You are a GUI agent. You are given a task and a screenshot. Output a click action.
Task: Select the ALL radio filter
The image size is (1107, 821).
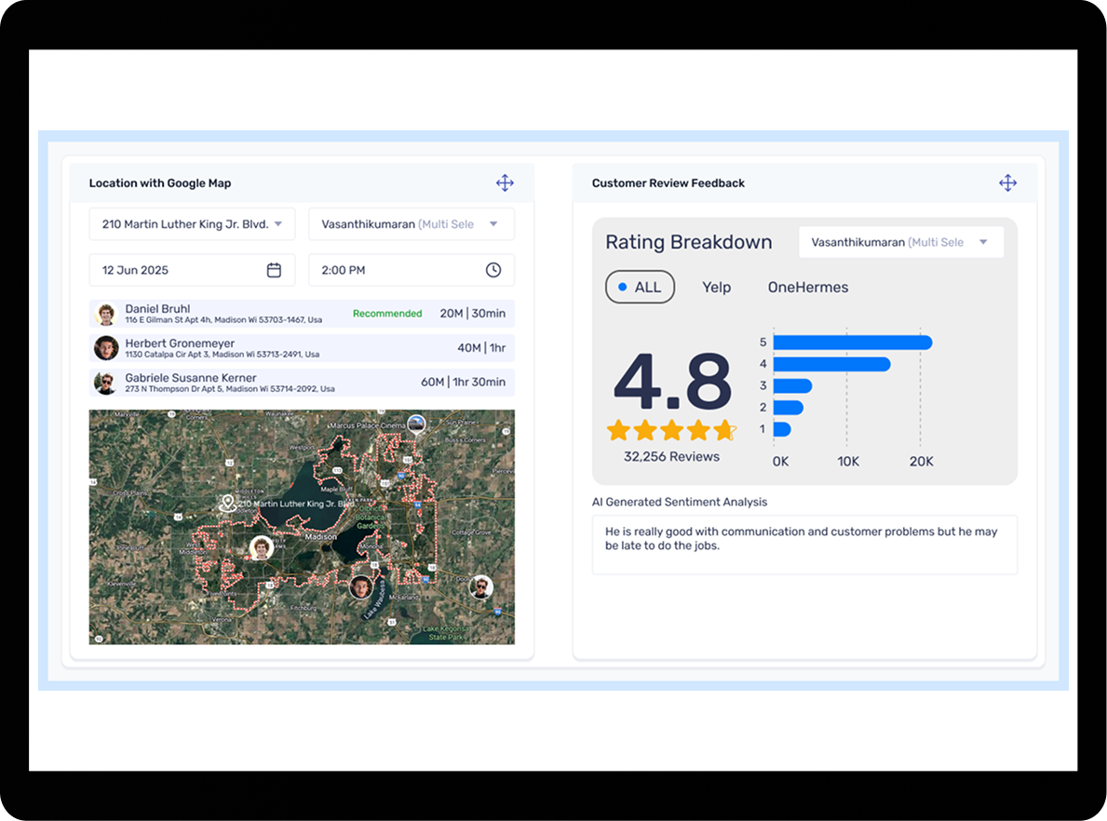(x=640, y=288)
